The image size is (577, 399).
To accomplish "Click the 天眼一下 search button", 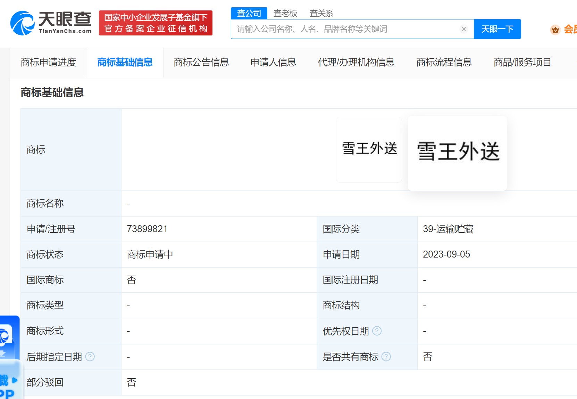I will click(x=497, y=29).
